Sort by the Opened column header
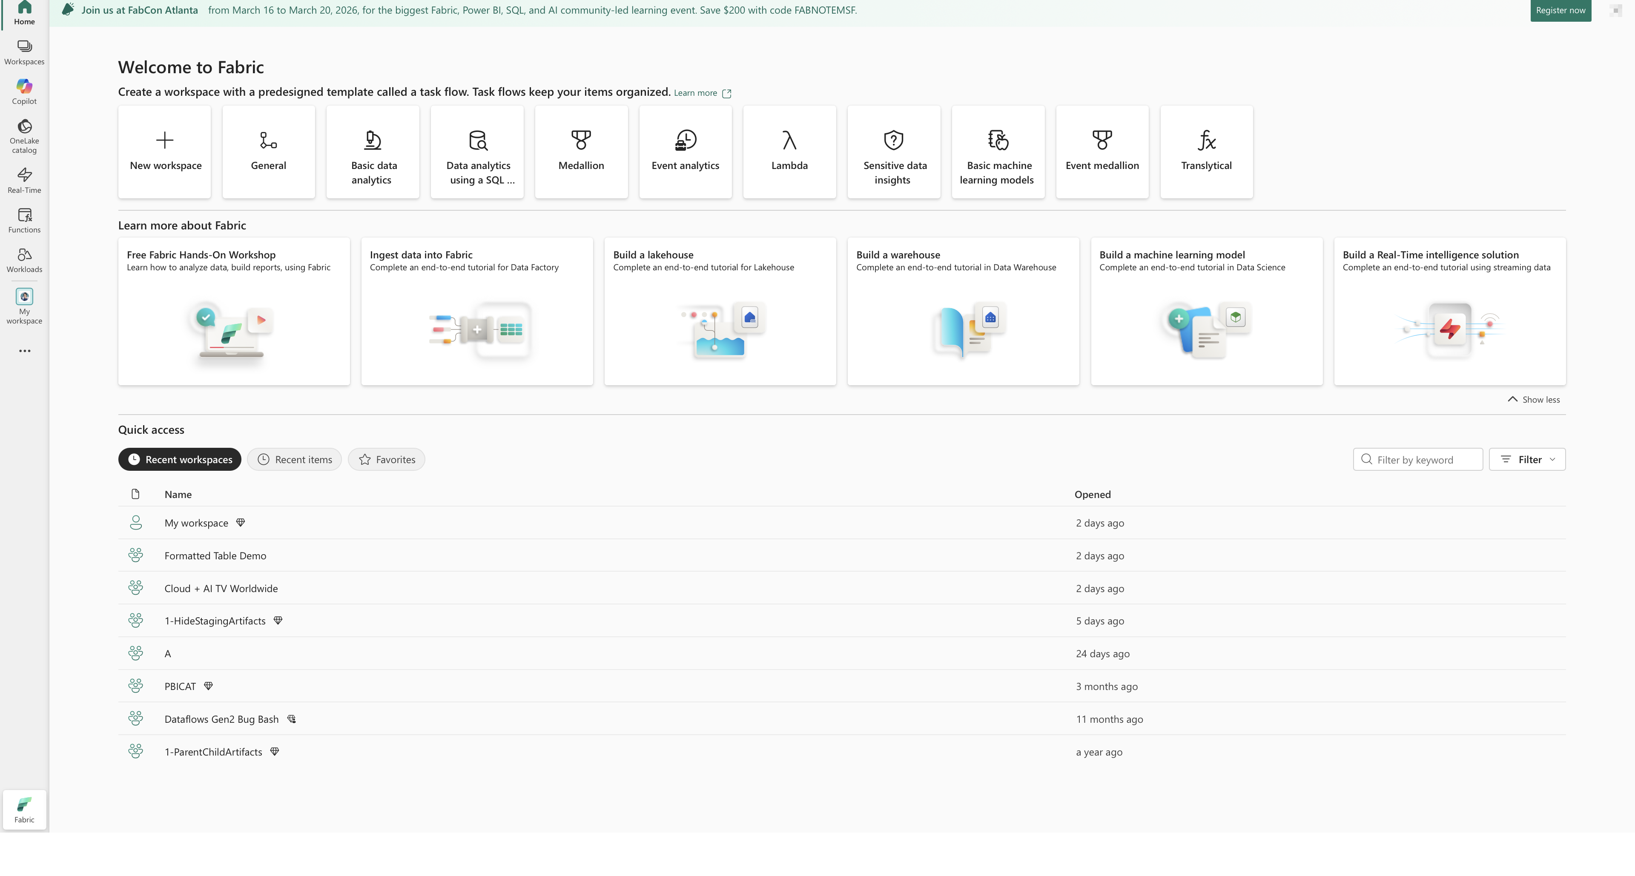 click(x=1092, y=494)
